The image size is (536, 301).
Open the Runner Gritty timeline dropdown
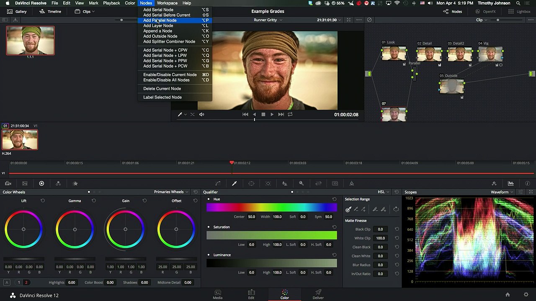268,20
